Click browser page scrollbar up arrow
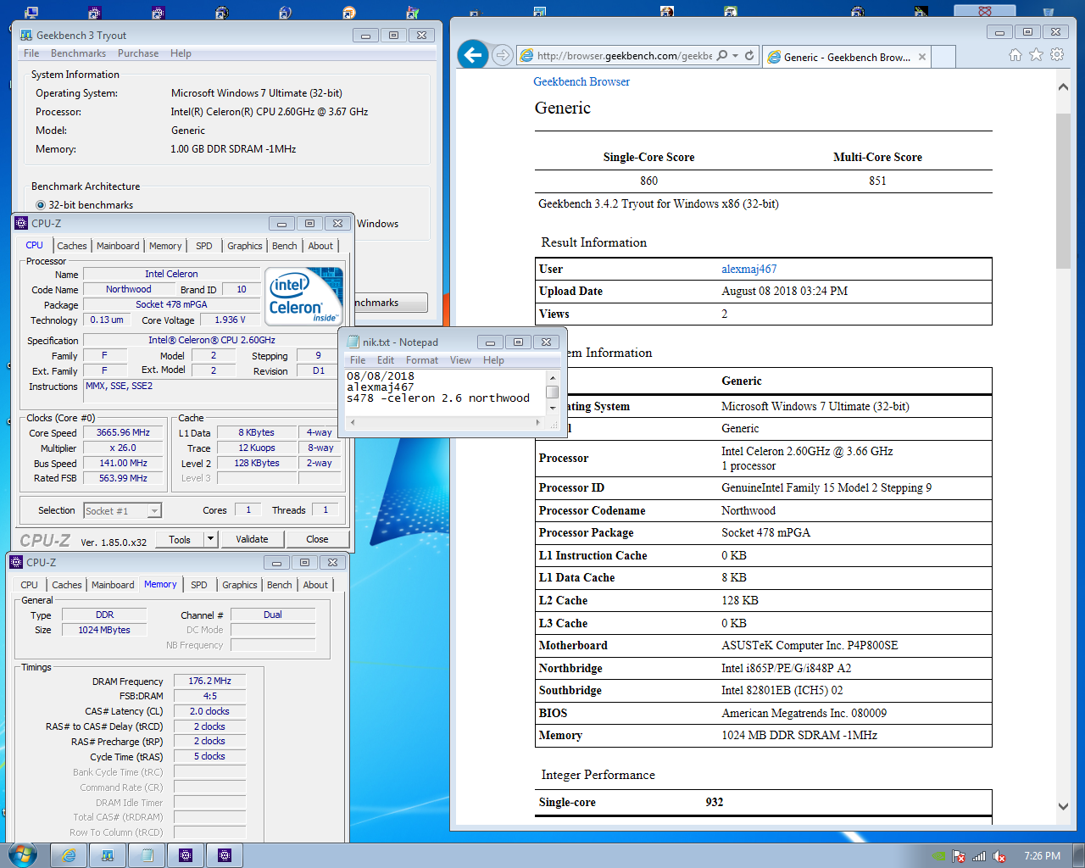1085x868 pixels. click(x=1063, y=86)
